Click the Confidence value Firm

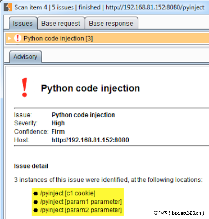(x=58, y=132)
